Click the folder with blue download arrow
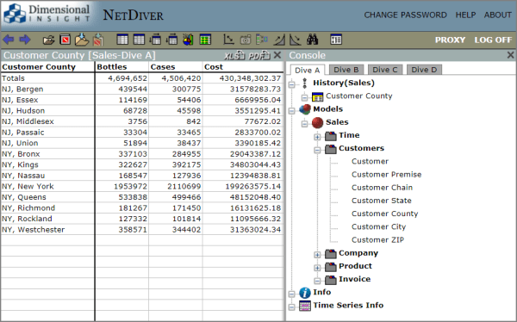The width and height of the screenshot is (517, 322). point(82,40)
